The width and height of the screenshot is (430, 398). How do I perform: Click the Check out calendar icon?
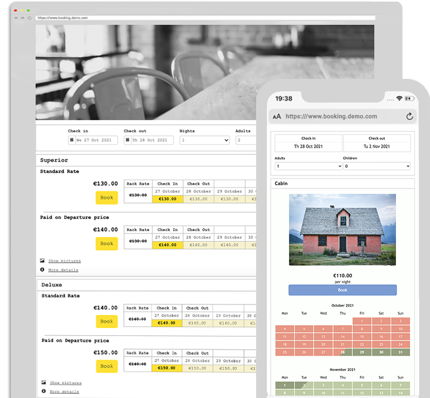tap(127, 140)
